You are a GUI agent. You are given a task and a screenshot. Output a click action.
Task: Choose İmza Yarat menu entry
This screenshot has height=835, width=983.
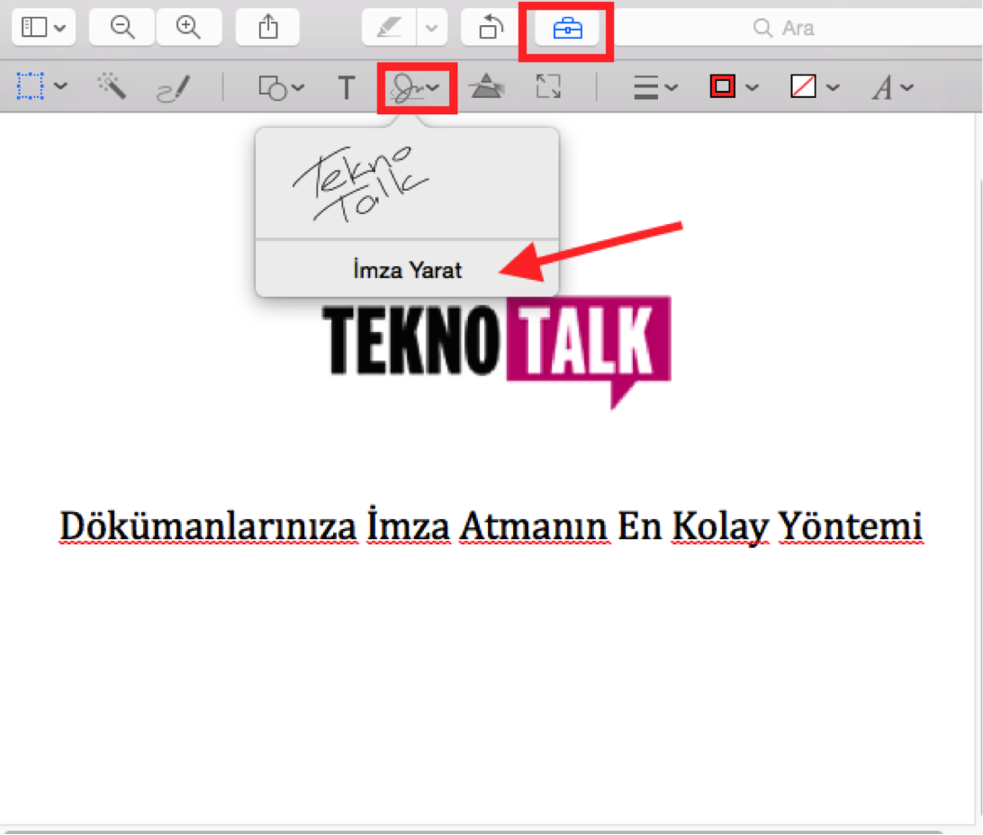tap(408, 270)
